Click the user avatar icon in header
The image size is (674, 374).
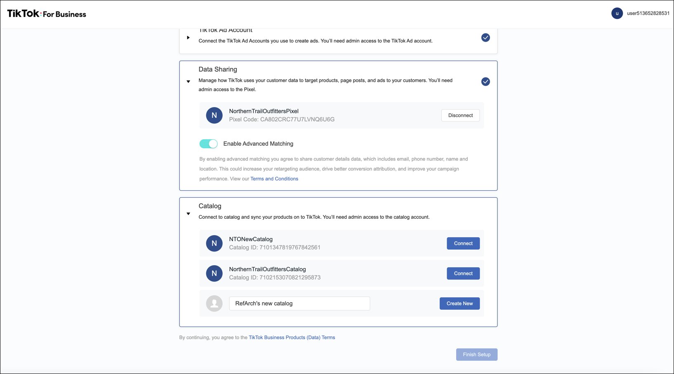pyautogui.click(x=617, y=13)
